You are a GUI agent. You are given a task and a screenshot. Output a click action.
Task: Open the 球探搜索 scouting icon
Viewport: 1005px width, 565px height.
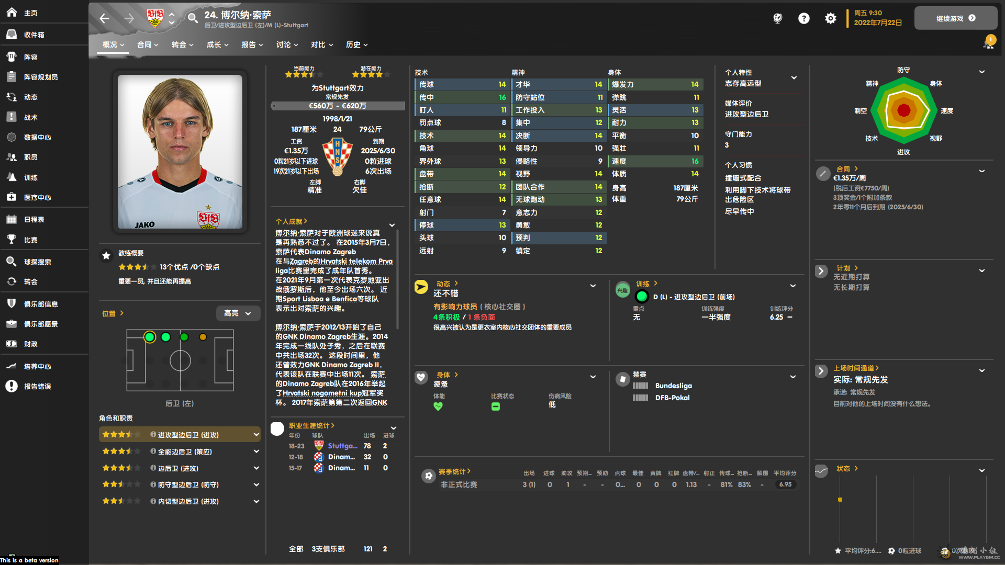12,262
